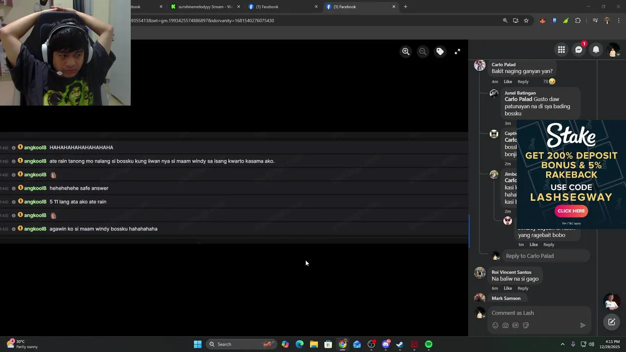This screenshot has height=352, width=626.
Task: Open Spotify from the taskbar
Action: (x=428, y=344)
